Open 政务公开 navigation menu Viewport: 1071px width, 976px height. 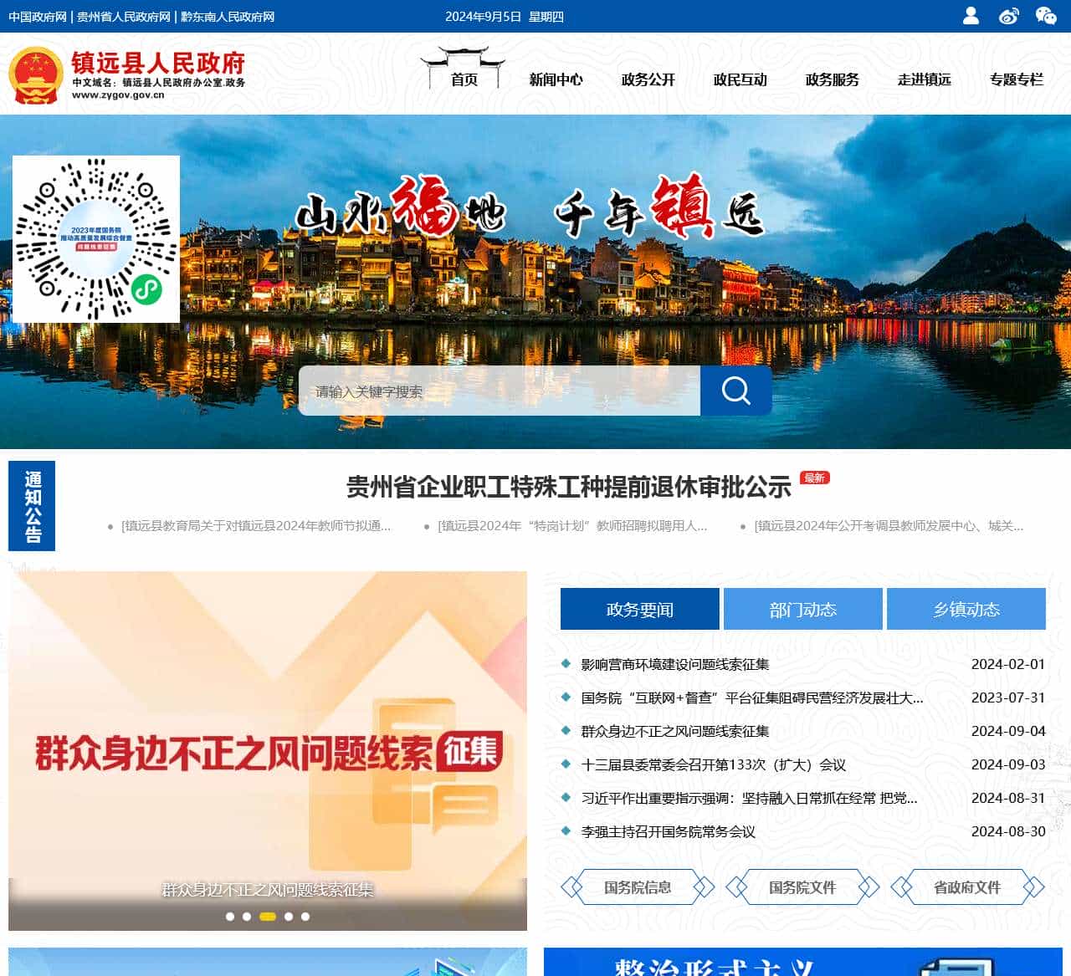pos(648,79)
